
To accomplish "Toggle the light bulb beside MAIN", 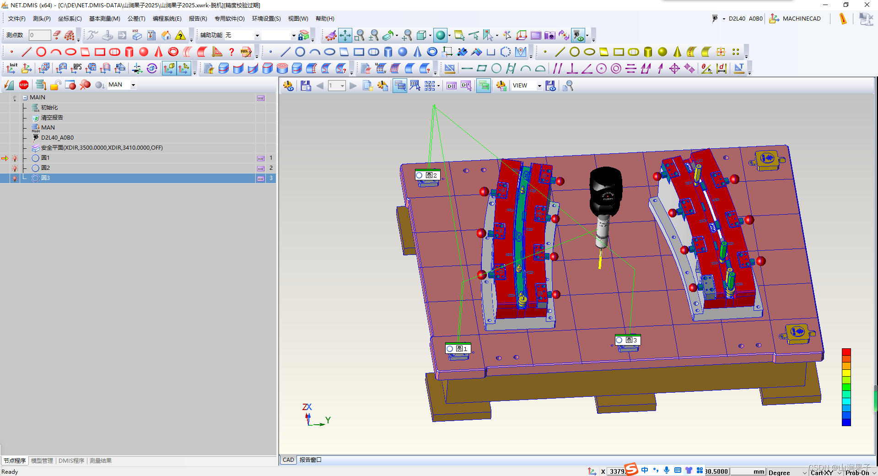I will (x=15, y=98).
